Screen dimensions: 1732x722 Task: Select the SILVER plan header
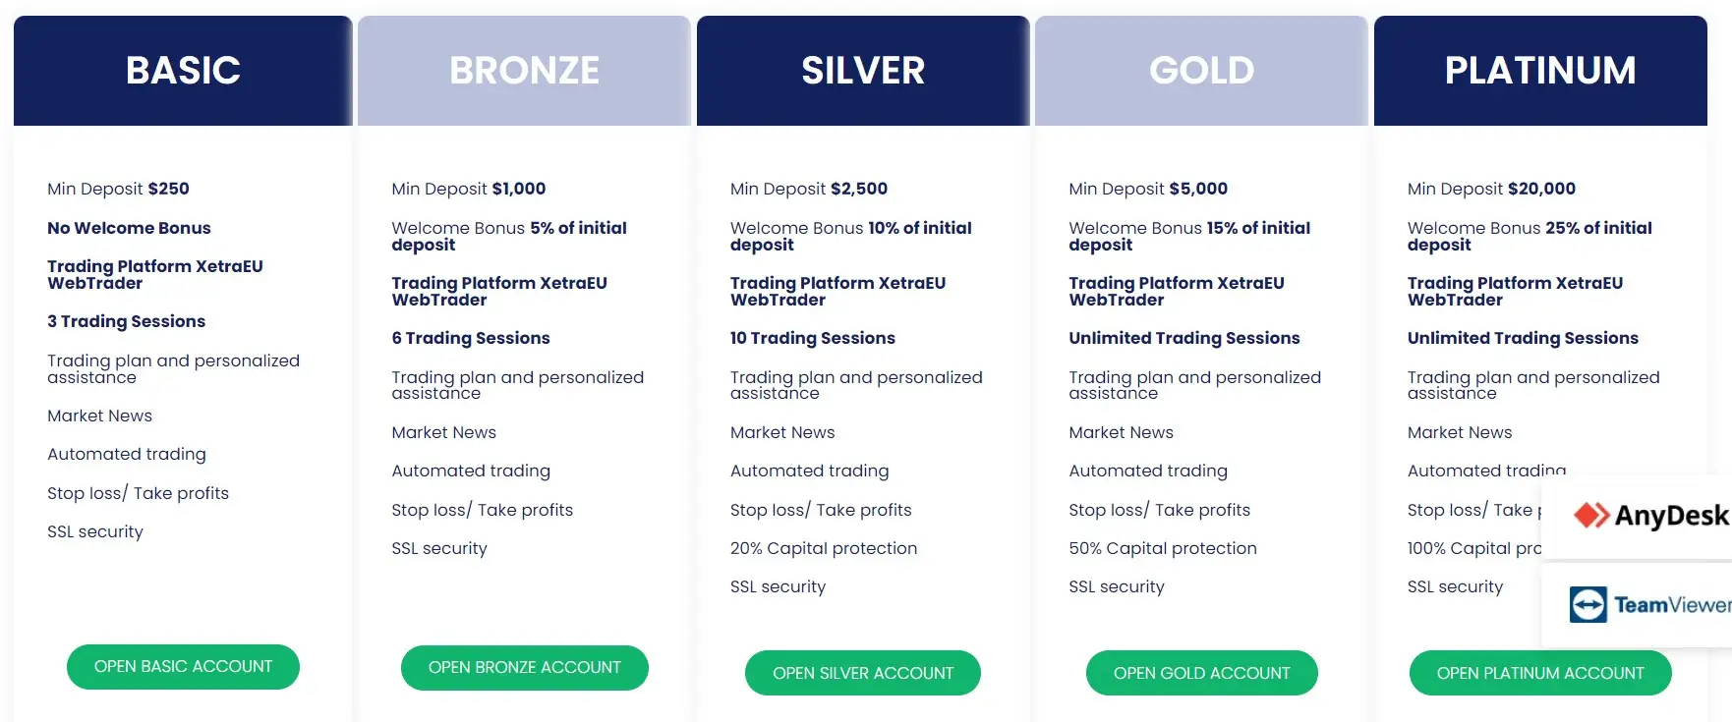tap(863, 71)
